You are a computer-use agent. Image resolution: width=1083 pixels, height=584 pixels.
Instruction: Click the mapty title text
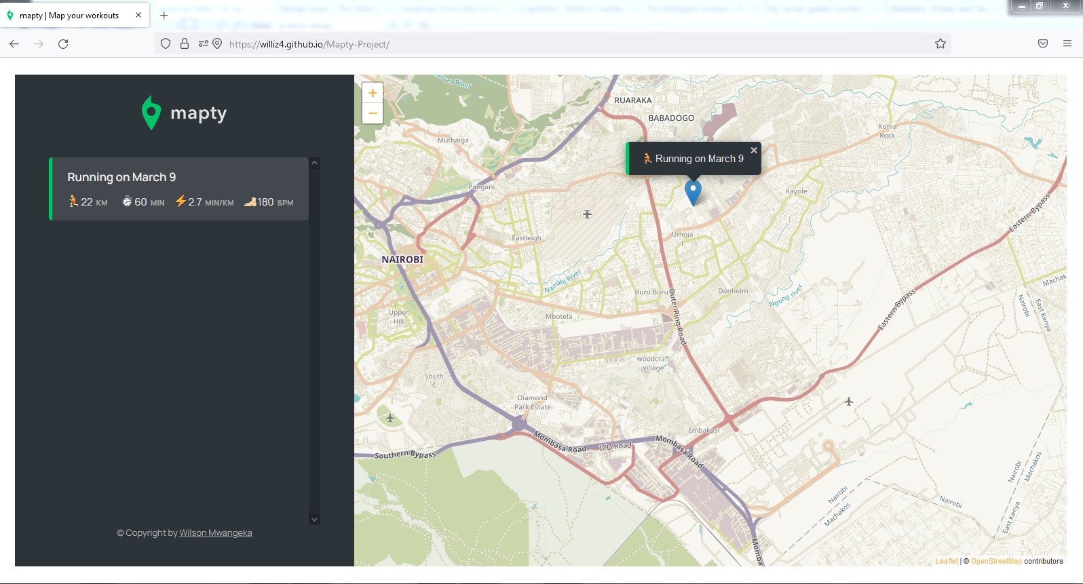point(198,113)
